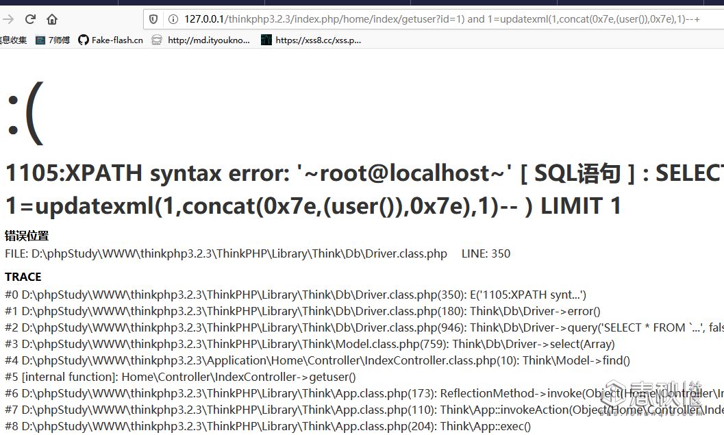Screen dimensions: 724x435
Task: Click trace row #6 App.class.php(173)
Action: (x=364, y=393)
